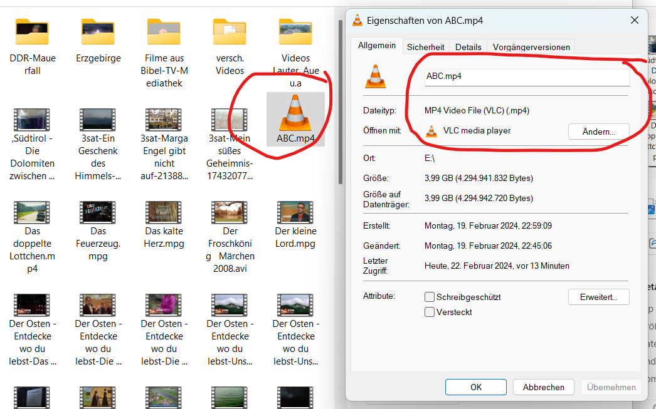
Task: Click the Erweitert... button
Action: 598,297
